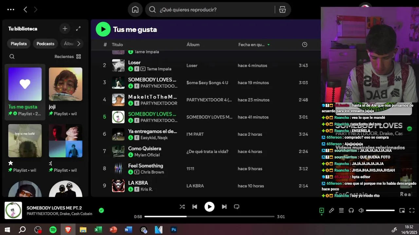Sort tracks by the Fecha column dropdown

[x=254, y=45]
